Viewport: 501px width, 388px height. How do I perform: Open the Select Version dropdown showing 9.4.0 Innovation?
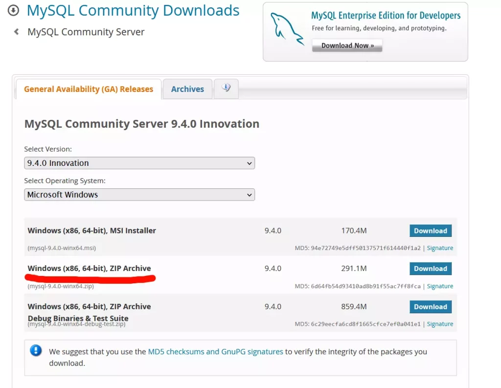point(139,163)
